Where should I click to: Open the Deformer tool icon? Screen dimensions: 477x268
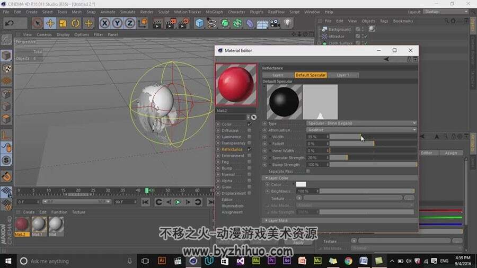coord(250,23)
